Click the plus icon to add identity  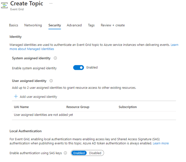[16, 97]
